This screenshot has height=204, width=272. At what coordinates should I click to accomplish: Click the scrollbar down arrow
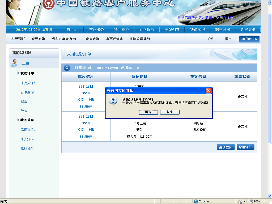(270, 196)
